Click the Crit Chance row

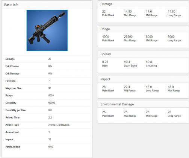47,66
